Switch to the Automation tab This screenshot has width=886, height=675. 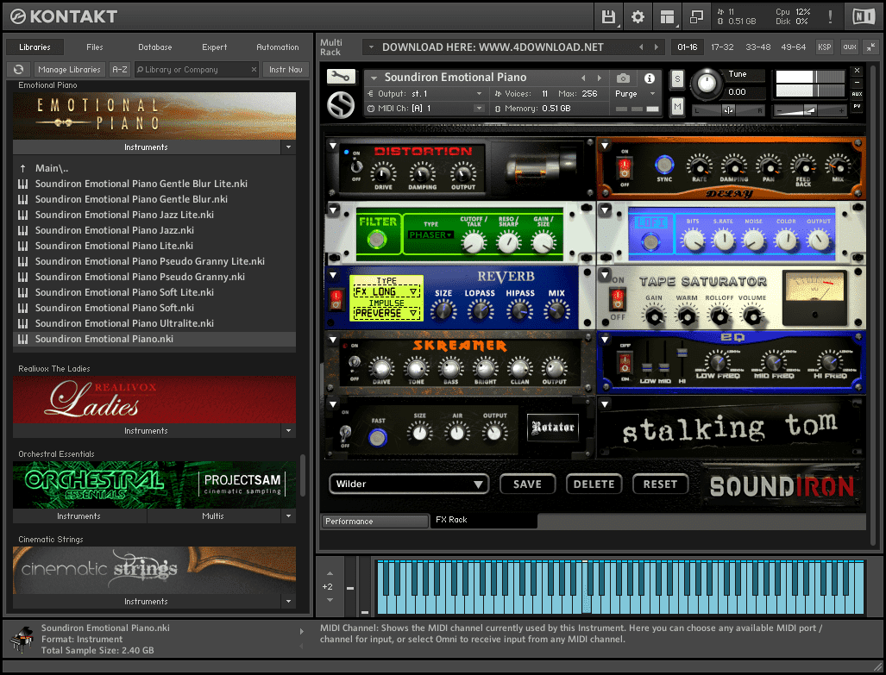tap(278, 47)
